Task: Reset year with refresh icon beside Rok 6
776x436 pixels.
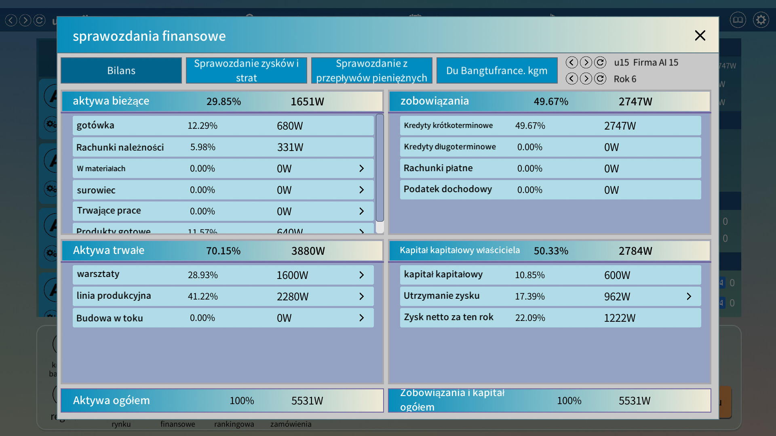Action: click(x=600, y=79)
